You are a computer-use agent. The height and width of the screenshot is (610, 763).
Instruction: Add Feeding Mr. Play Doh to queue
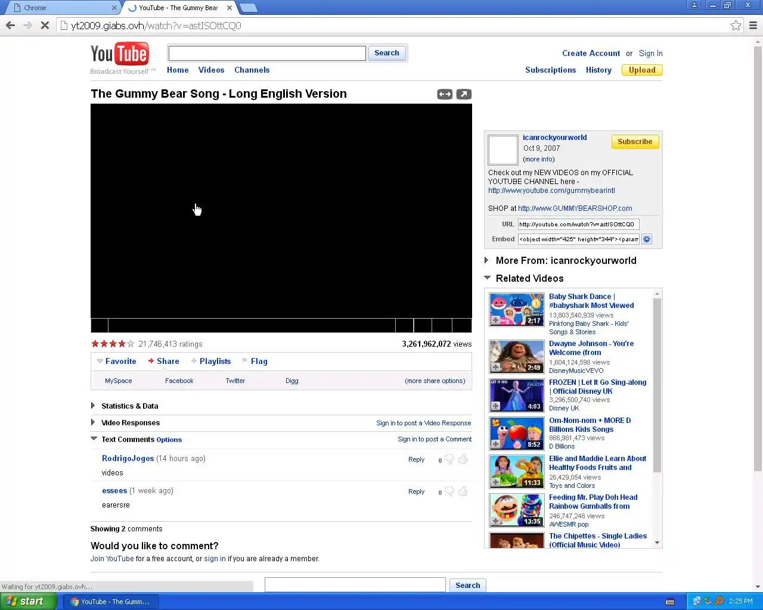(496, 521)
